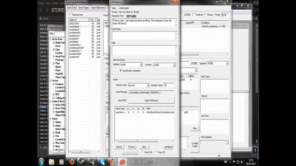Toggle Top-level only checkbox in Quest window
Screen dimensions: 296x166
point(70,15)
